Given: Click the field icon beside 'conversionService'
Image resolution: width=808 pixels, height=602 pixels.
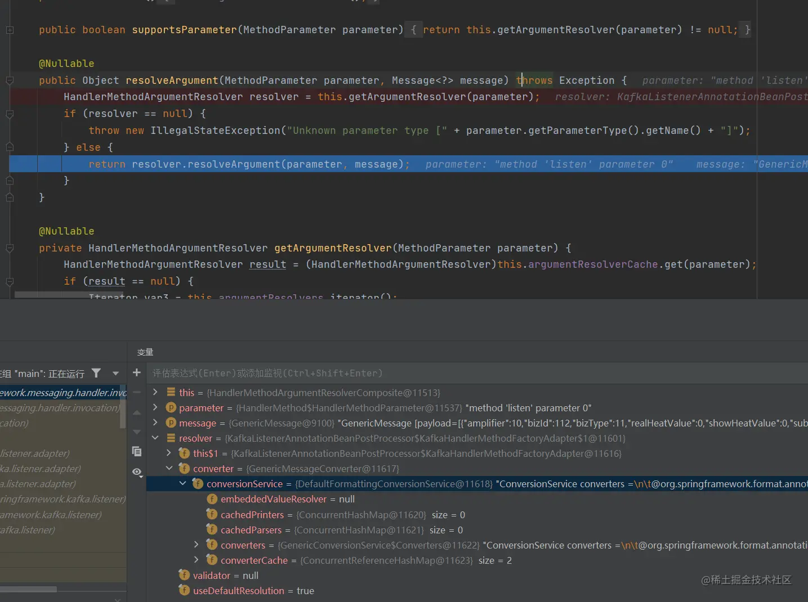Looking at the screenshot, I should click(198, 483).
